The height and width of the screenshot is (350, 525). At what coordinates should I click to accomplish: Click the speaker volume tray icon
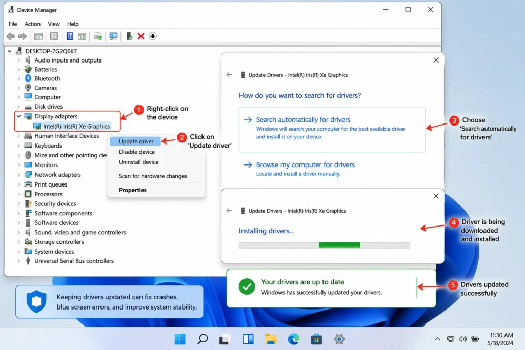coord(463,339)
